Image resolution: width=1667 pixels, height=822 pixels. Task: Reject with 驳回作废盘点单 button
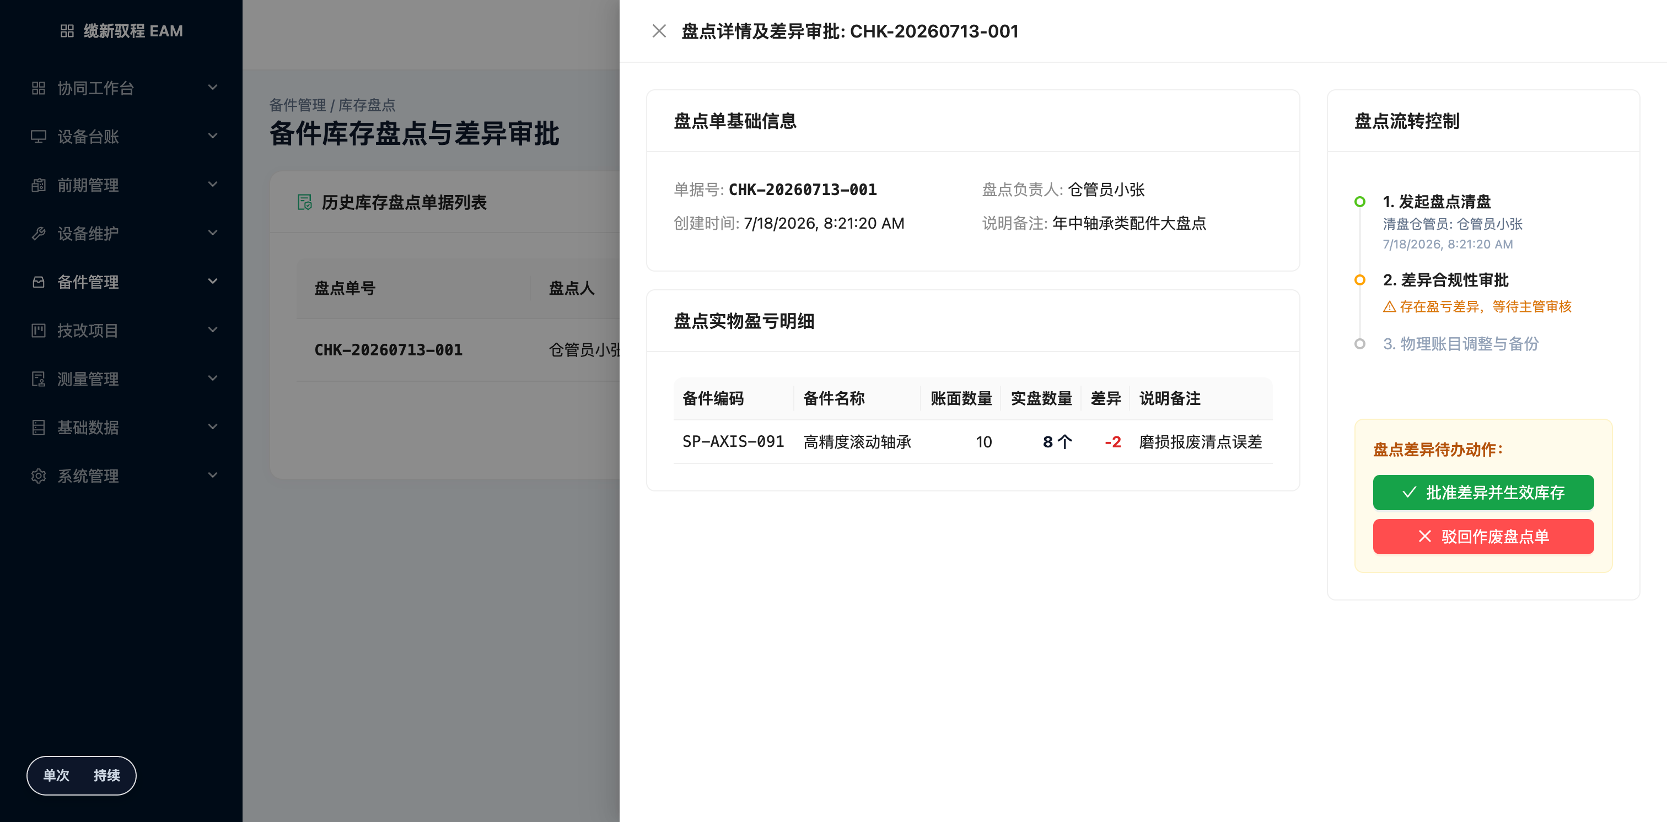point(1483,537)
